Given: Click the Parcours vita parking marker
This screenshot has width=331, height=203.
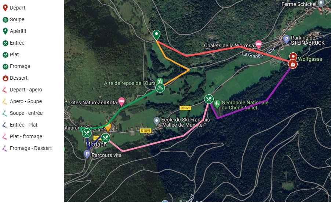Looking at the screenshot, I should point(87,154).
